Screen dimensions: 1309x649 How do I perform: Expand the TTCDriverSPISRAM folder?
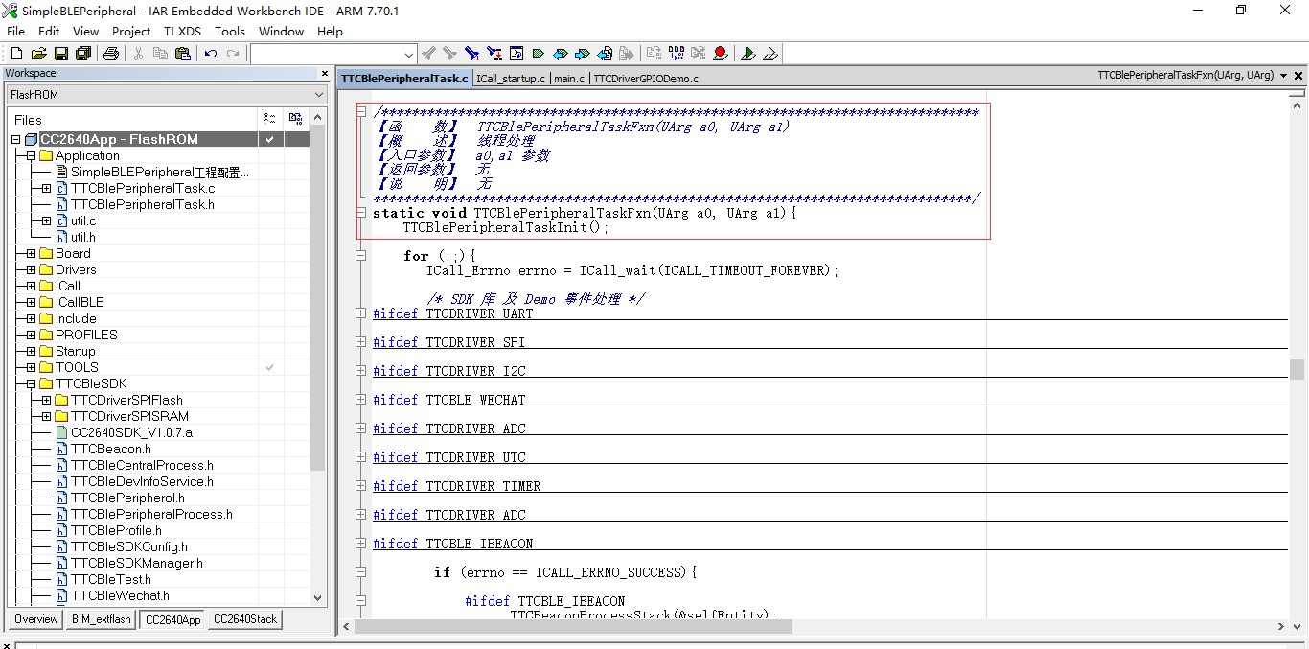point(46,416)
